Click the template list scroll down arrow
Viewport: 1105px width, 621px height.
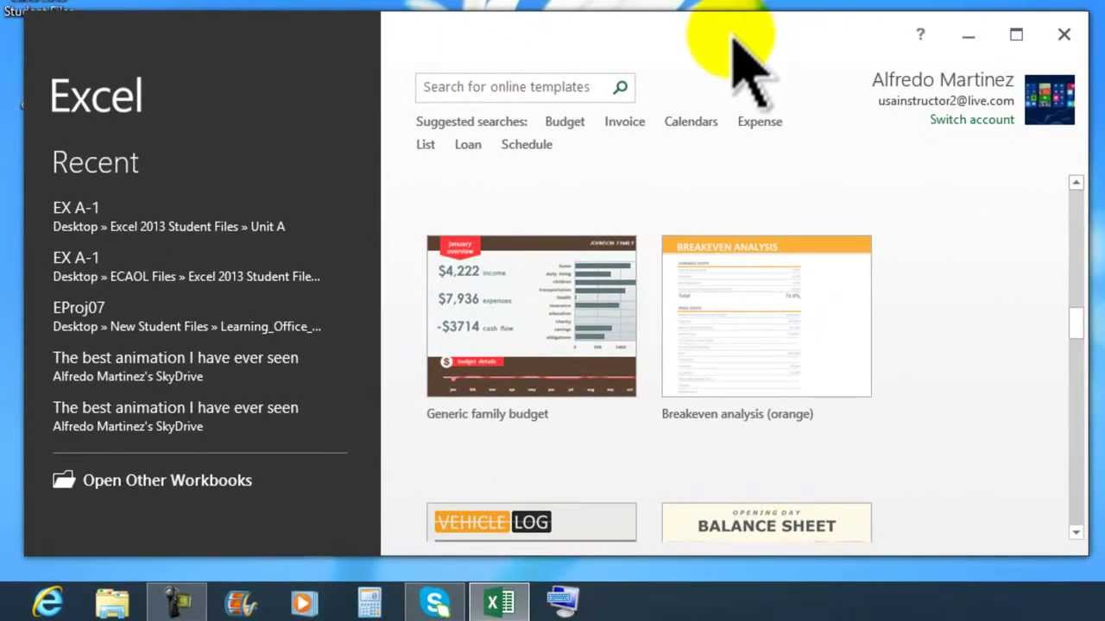click(x=1076, y=532)
